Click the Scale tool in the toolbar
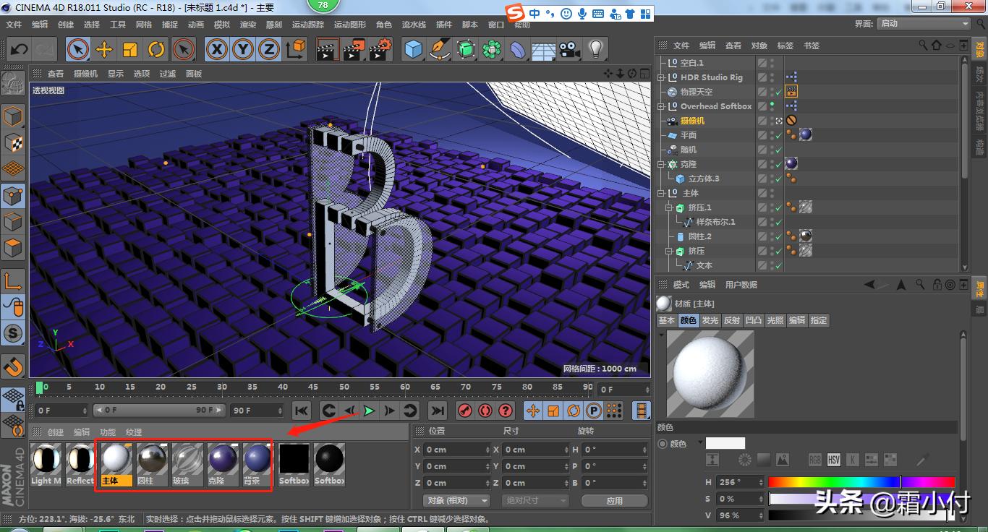Image resolution: width=988 pixels, height=532 pixels. pyautogui.click(x=130, y=49)
